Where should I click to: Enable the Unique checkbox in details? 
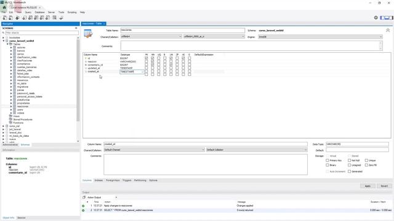tap(366, 160)
